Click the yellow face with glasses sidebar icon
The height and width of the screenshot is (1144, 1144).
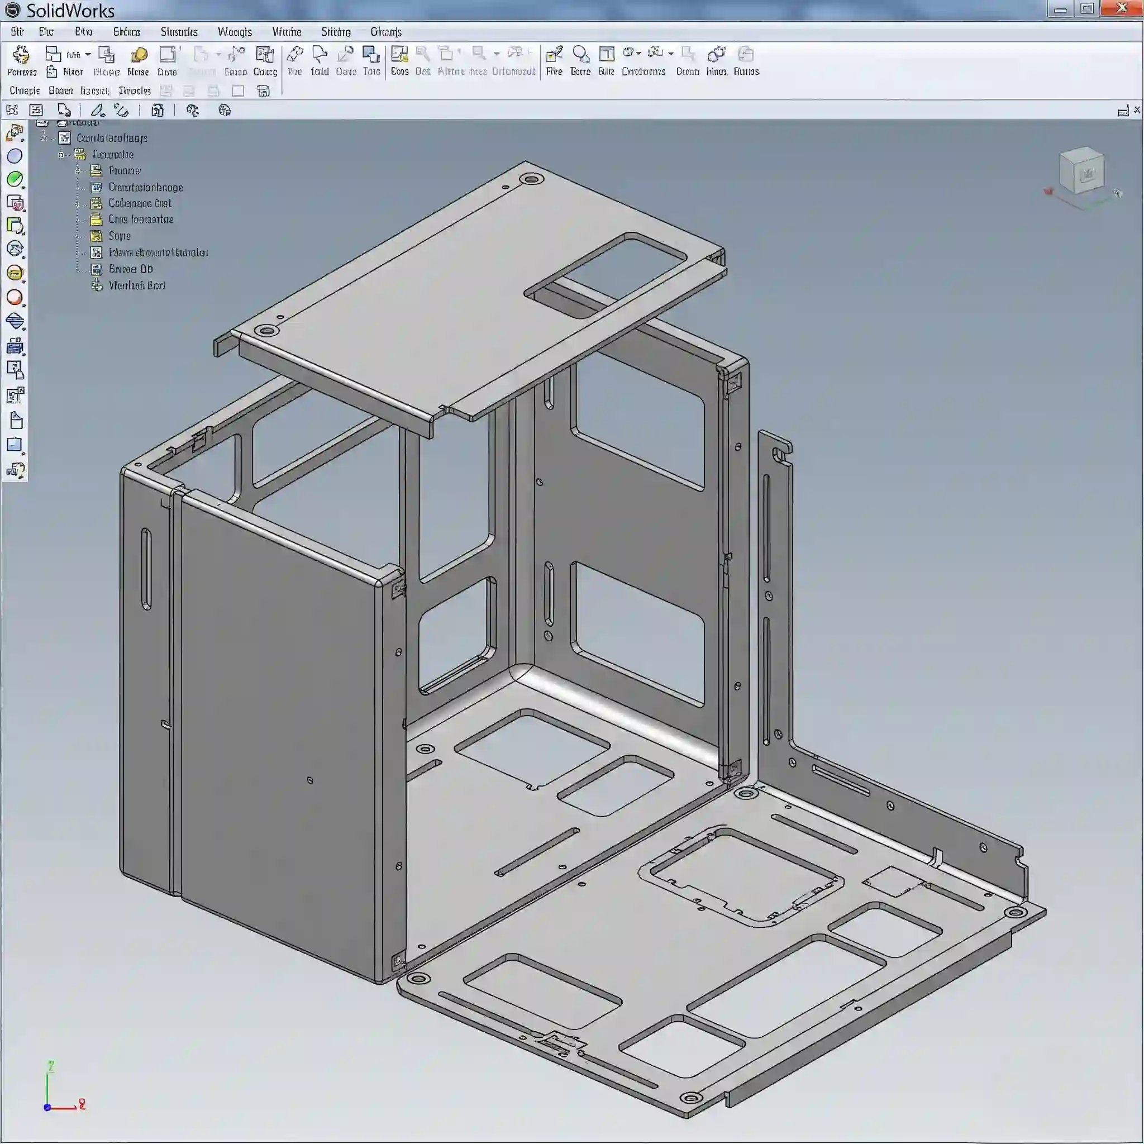15,273
